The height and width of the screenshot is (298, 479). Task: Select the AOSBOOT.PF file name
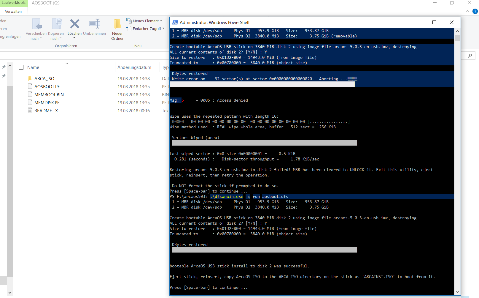(x=47, y=86)
